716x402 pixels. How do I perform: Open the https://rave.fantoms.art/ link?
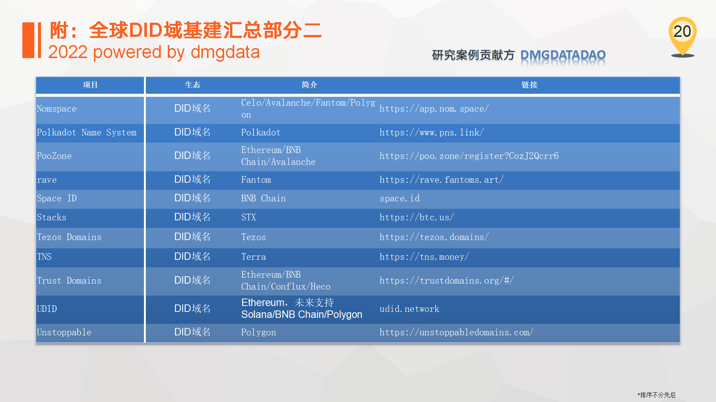[442, 180]
